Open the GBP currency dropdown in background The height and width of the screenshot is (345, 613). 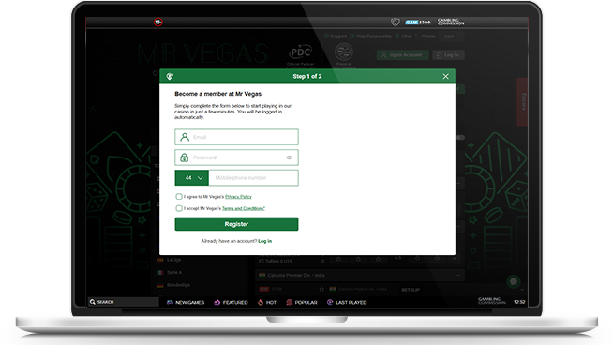click(x=452, y=37)
